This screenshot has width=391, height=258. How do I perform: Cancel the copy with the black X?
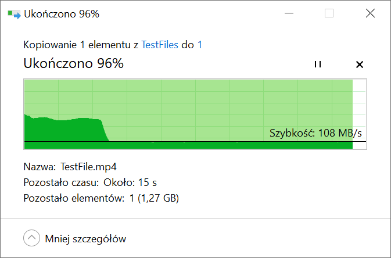[x=360, y=64]
